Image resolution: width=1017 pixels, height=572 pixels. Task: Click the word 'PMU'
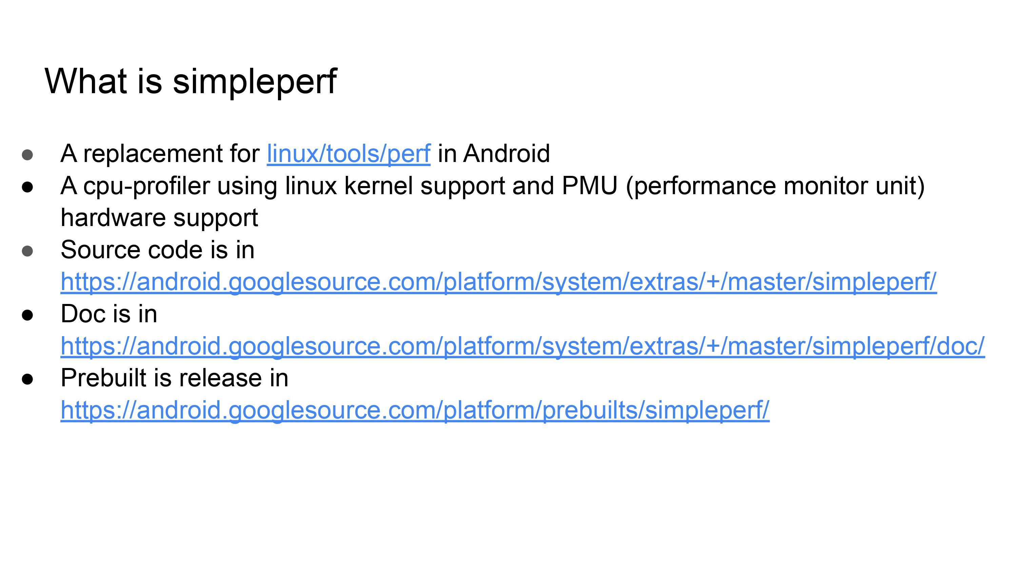pyautogui.click(x=590, y=186)
